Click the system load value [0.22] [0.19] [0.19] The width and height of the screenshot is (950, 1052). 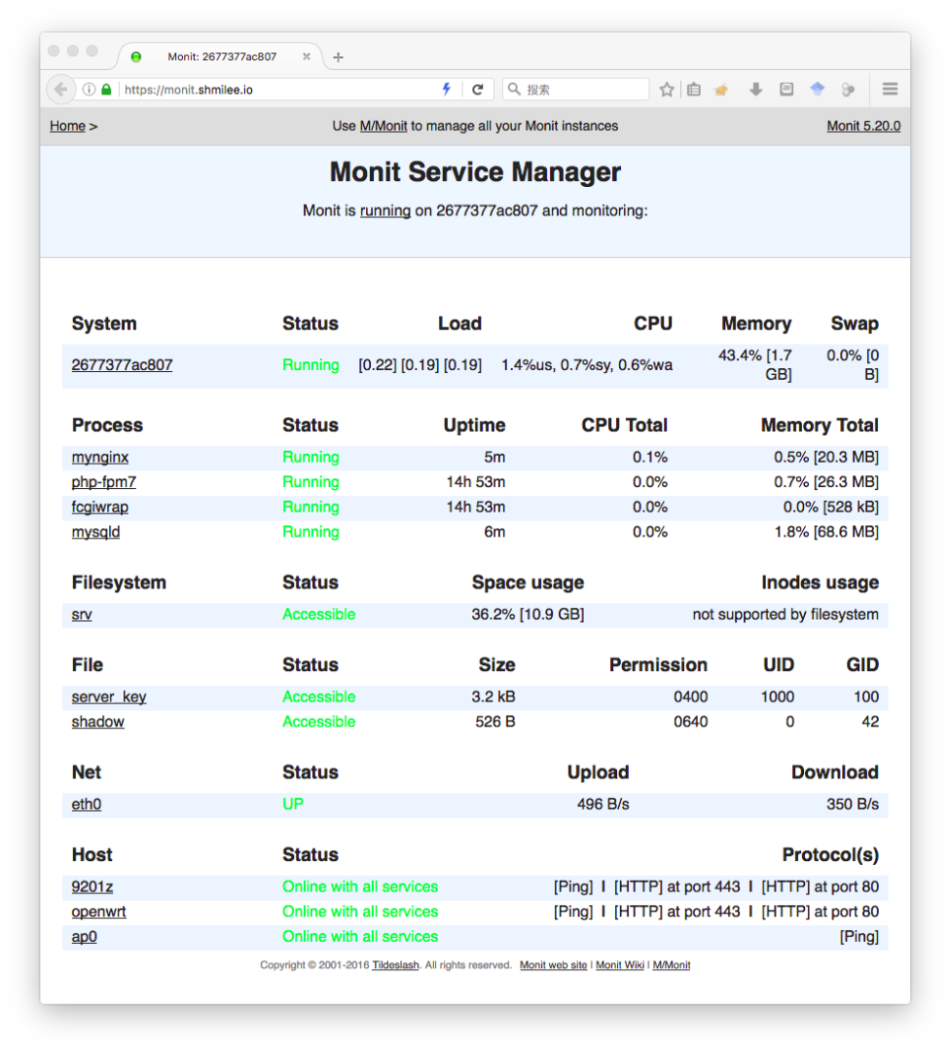pos(420,365)
